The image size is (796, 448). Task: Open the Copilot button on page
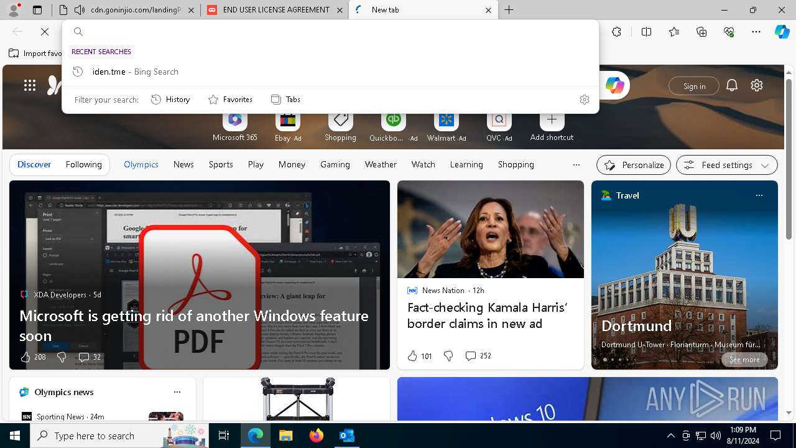615,85
